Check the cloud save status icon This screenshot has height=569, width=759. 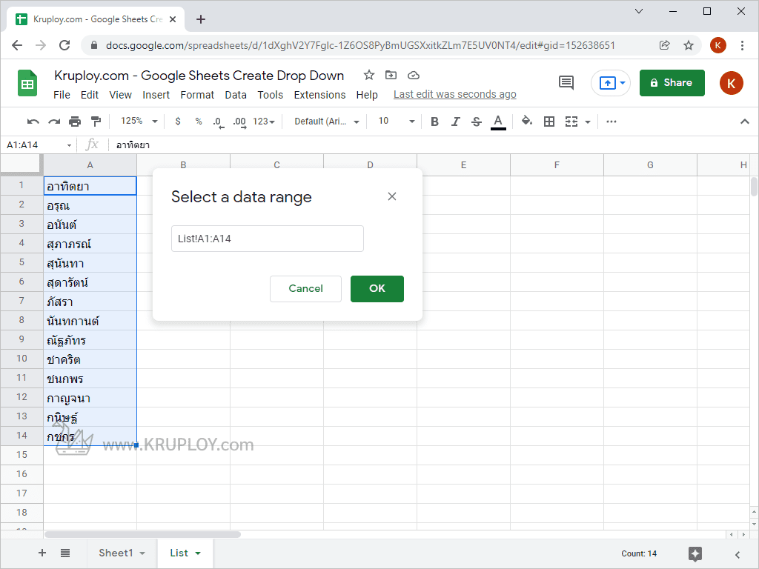click(414, 75)
